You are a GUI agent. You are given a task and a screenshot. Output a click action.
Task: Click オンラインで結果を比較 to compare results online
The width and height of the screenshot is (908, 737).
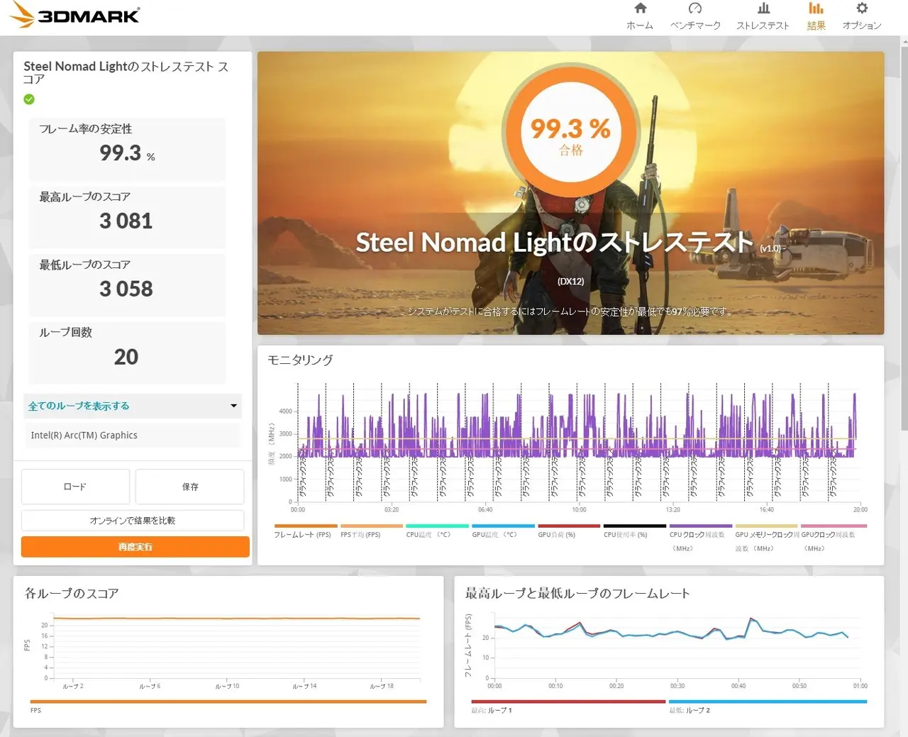[x=132, y=521]
